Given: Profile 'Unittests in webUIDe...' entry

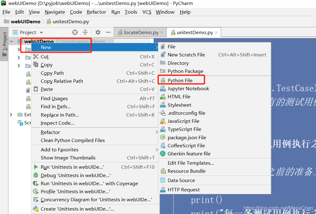Looking at the screenshot, I should point(95,191).
